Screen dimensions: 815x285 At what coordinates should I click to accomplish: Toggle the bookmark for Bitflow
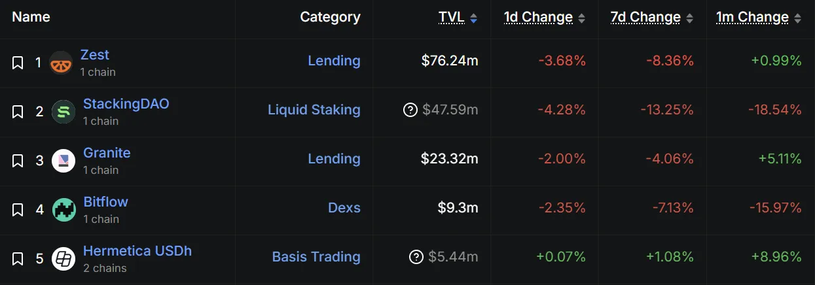[18, 210]
